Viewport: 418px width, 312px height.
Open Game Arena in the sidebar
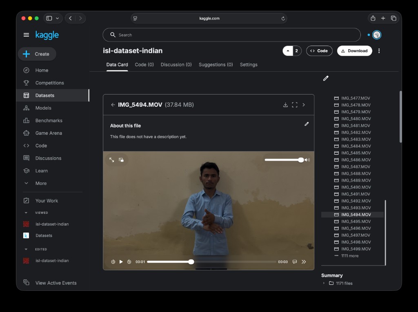[x=49, y=133]
